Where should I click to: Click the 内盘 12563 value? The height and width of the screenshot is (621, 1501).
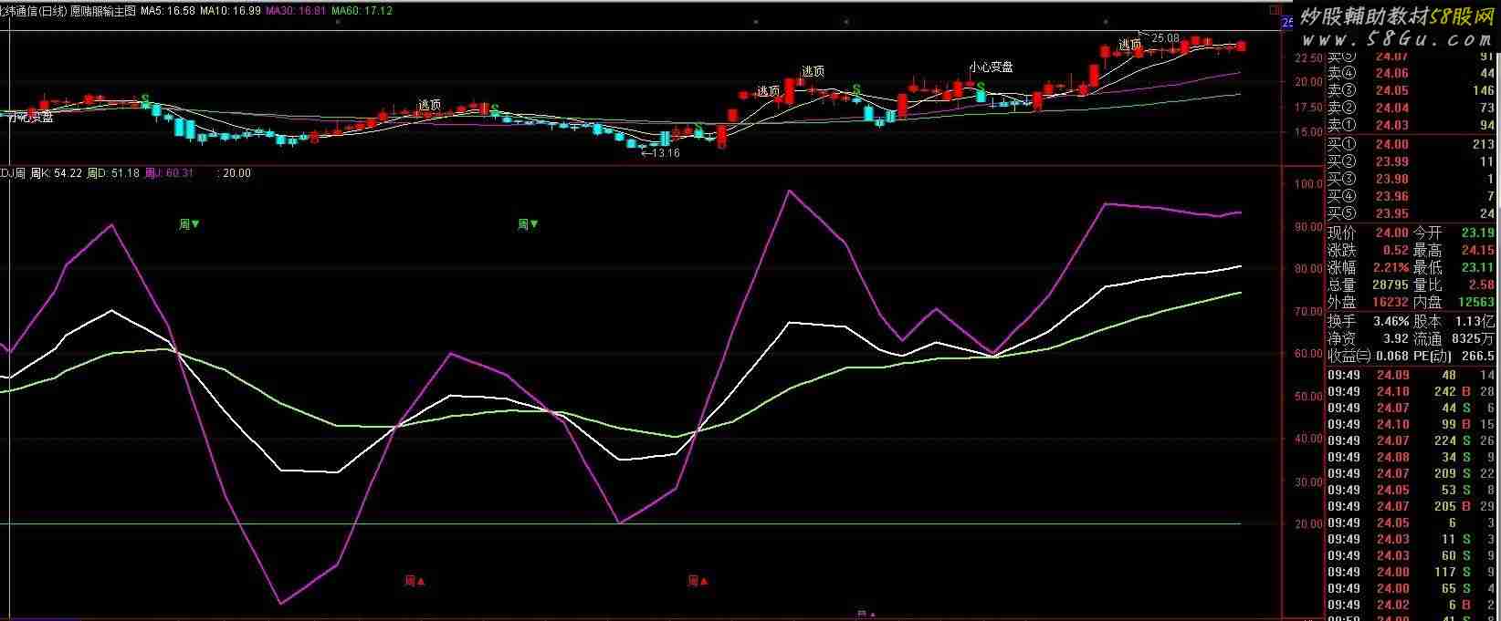[1475, 302]
